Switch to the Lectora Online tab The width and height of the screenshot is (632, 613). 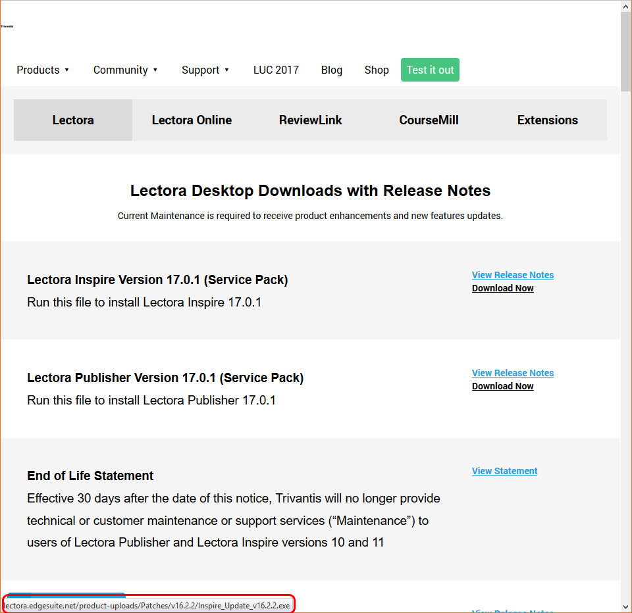(192, 120)
